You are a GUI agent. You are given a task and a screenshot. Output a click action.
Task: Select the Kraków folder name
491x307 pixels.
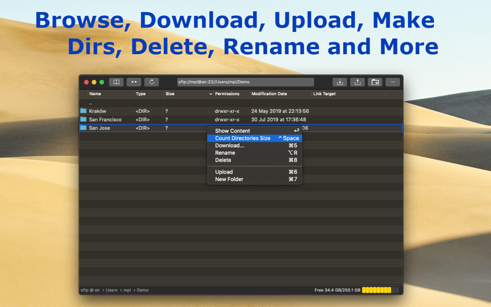coord(98,111)
